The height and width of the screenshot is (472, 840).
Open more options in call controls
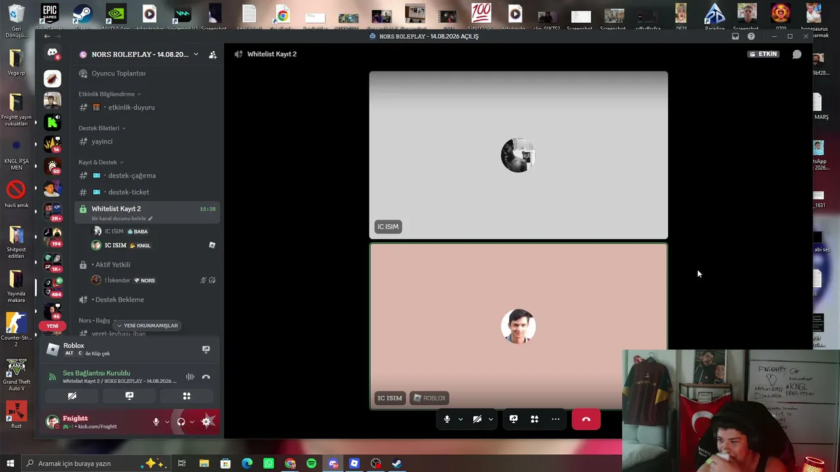point(555,419)
